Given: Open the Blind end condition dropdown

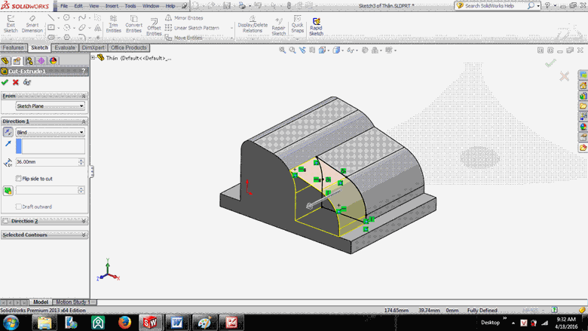Looking at the screenshot, I should 50,132.
